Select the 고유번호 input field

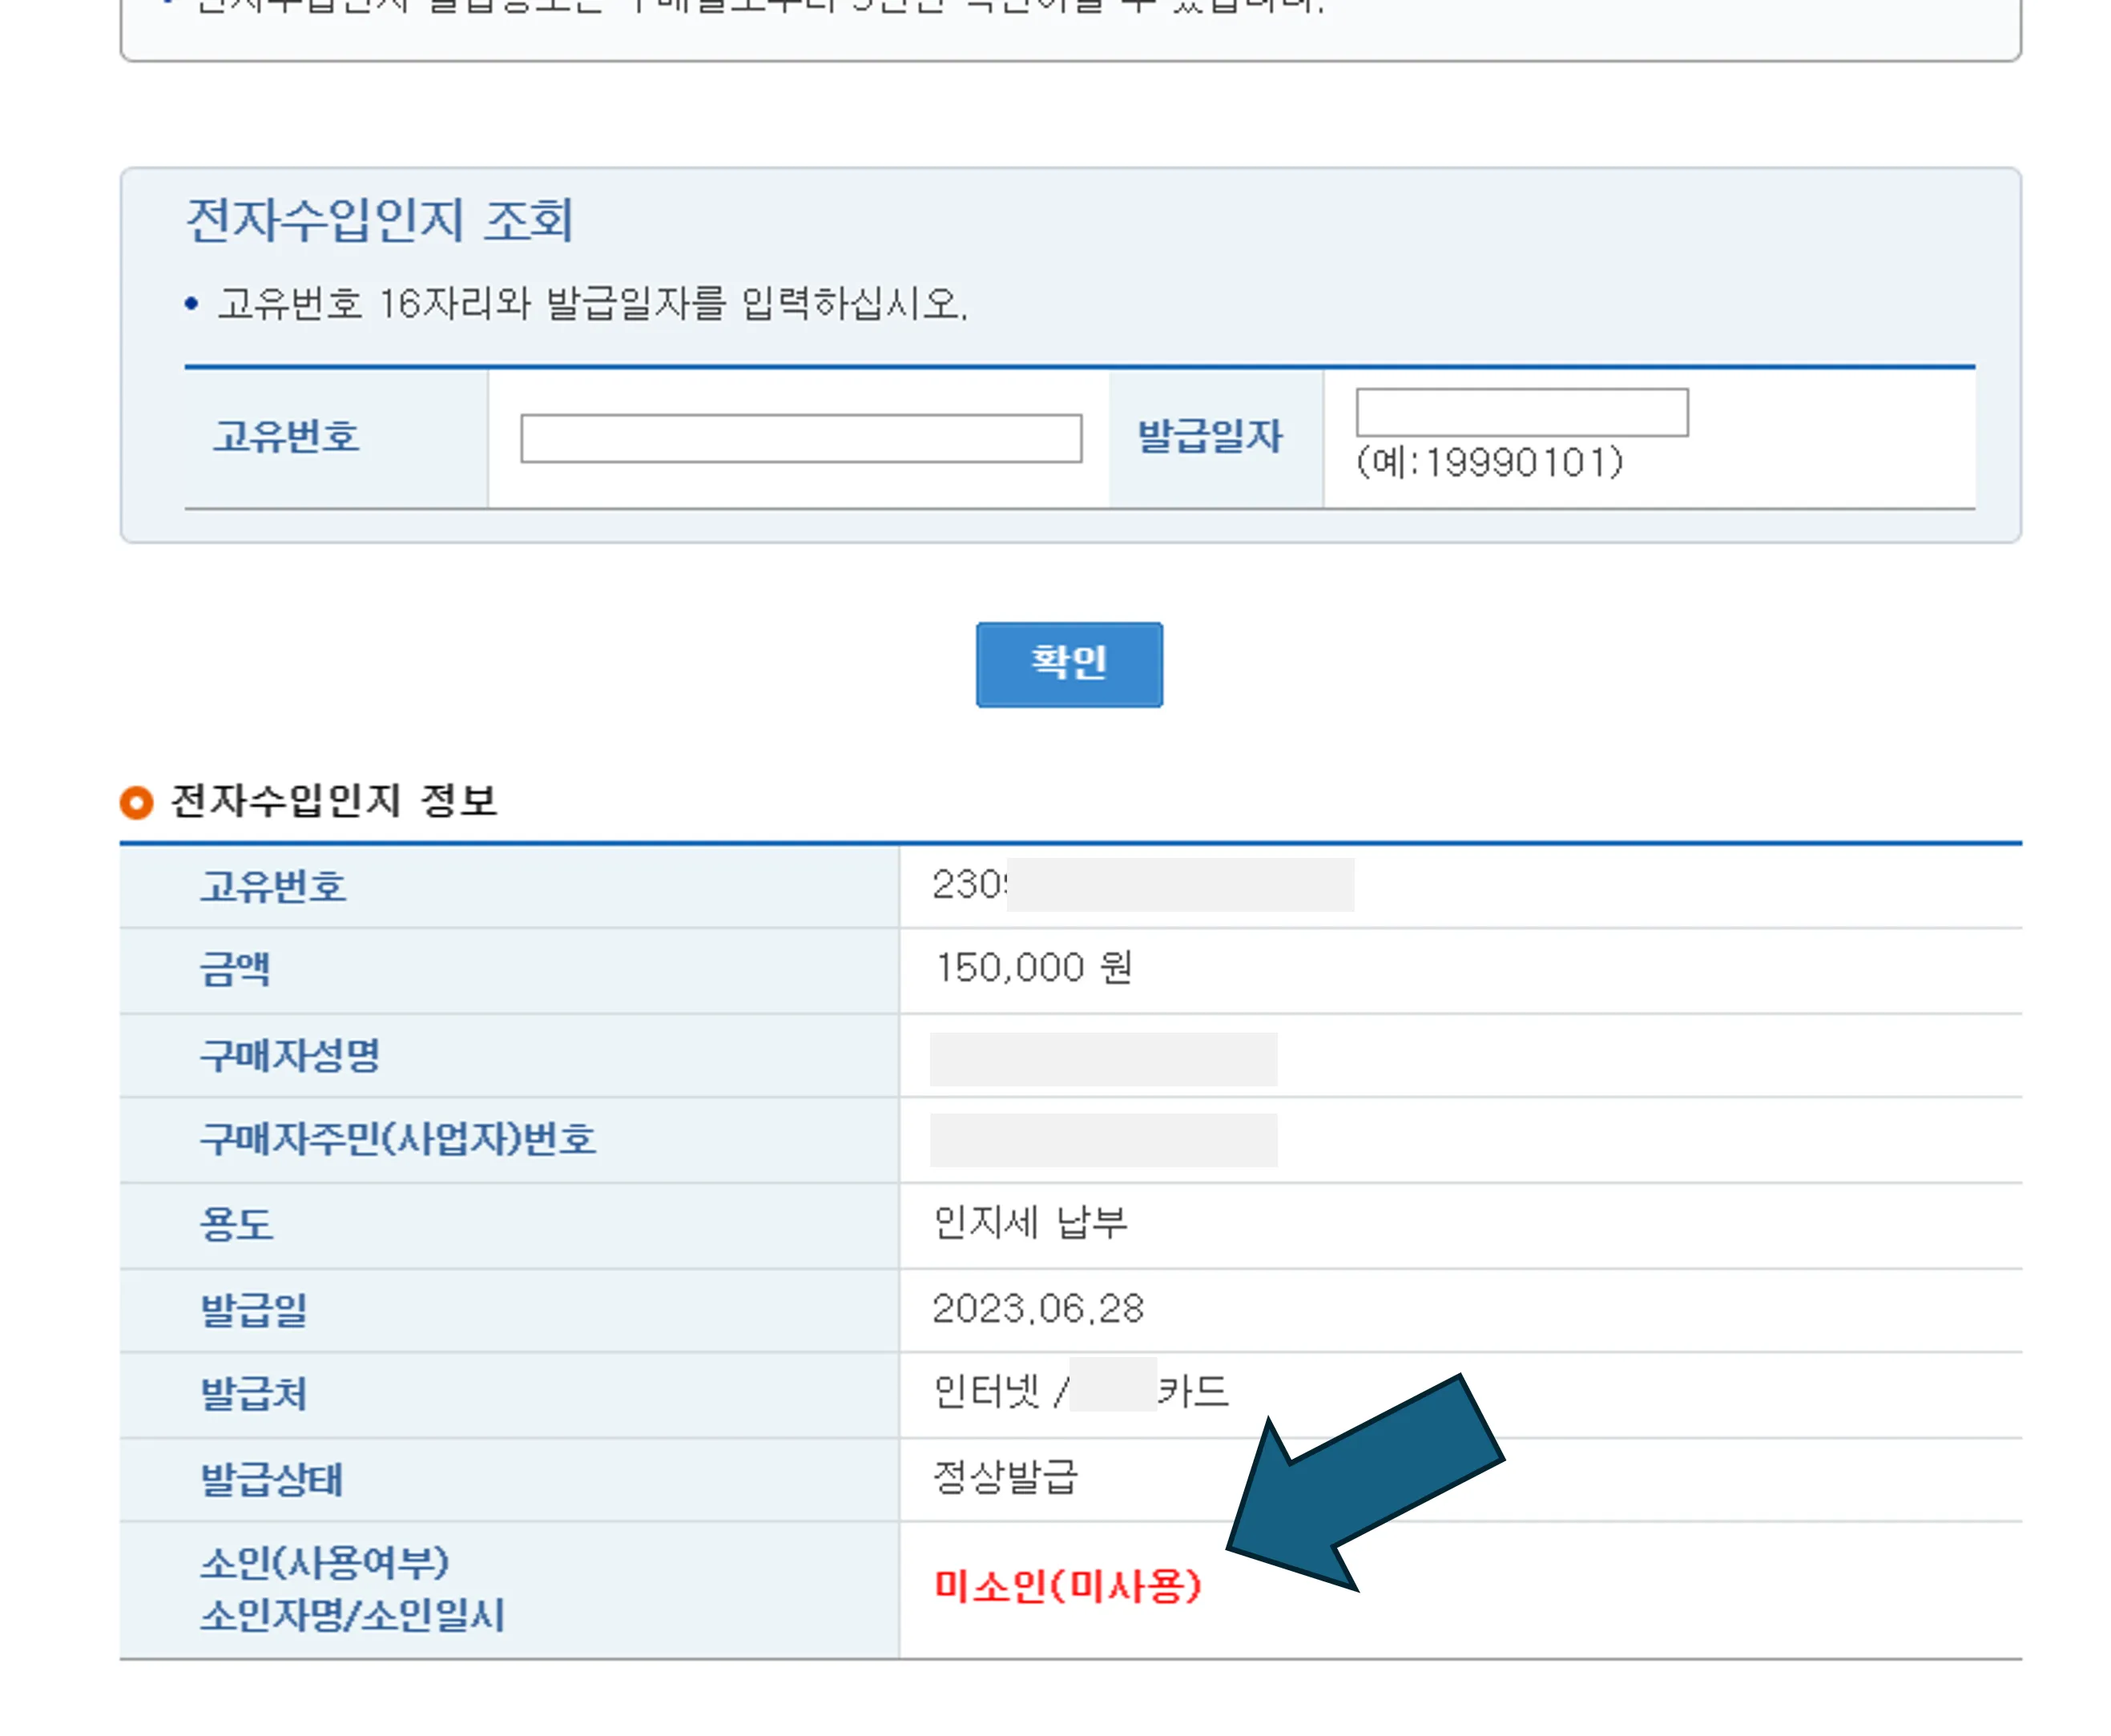[x=800, y=437]
